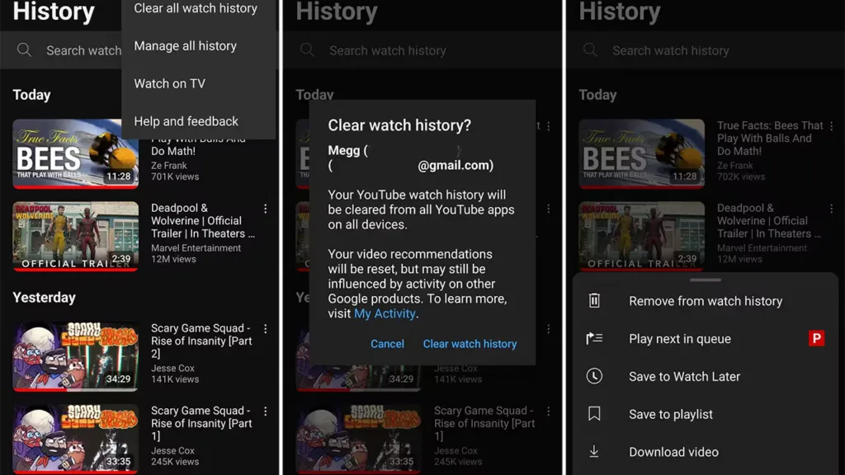Open Bees video thumbnail in left panel
Screen dimensions: 845x475
tap(75, 153)
